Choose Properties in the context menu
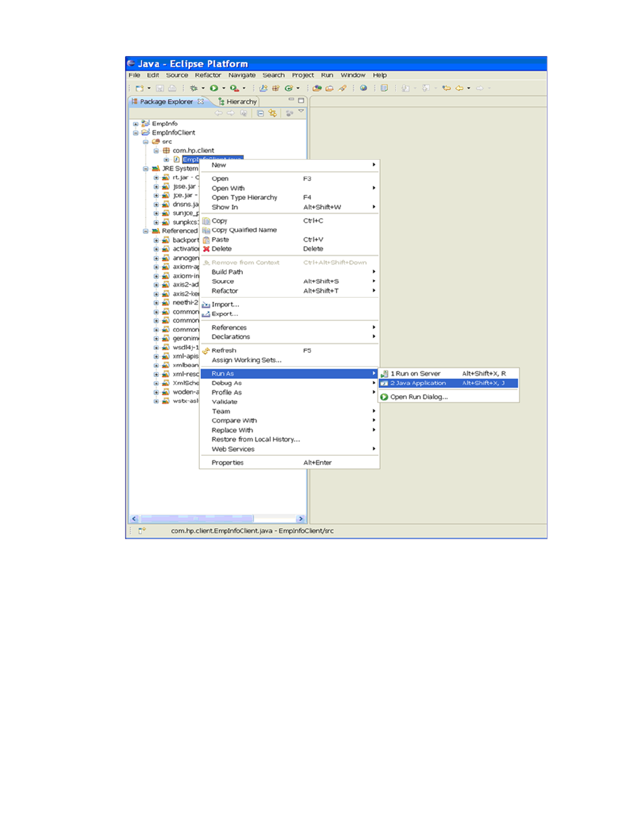This screenshot has height=827, width=621. click(289, 463)
